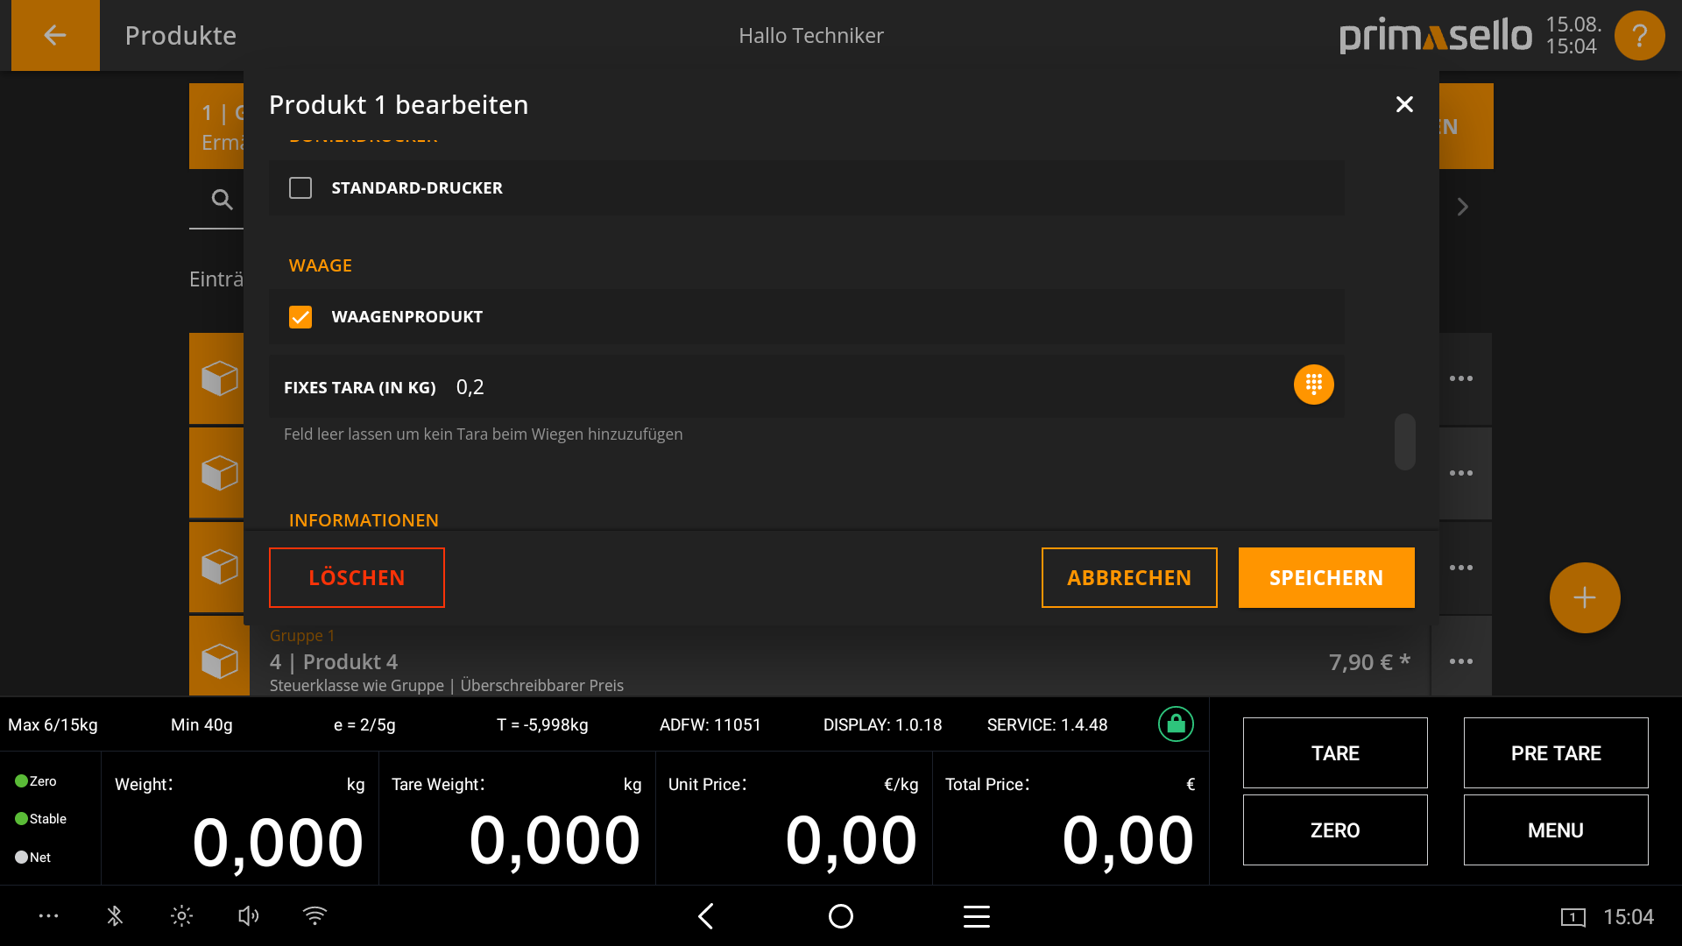Tap the volume speaker icon

[248, 916]
